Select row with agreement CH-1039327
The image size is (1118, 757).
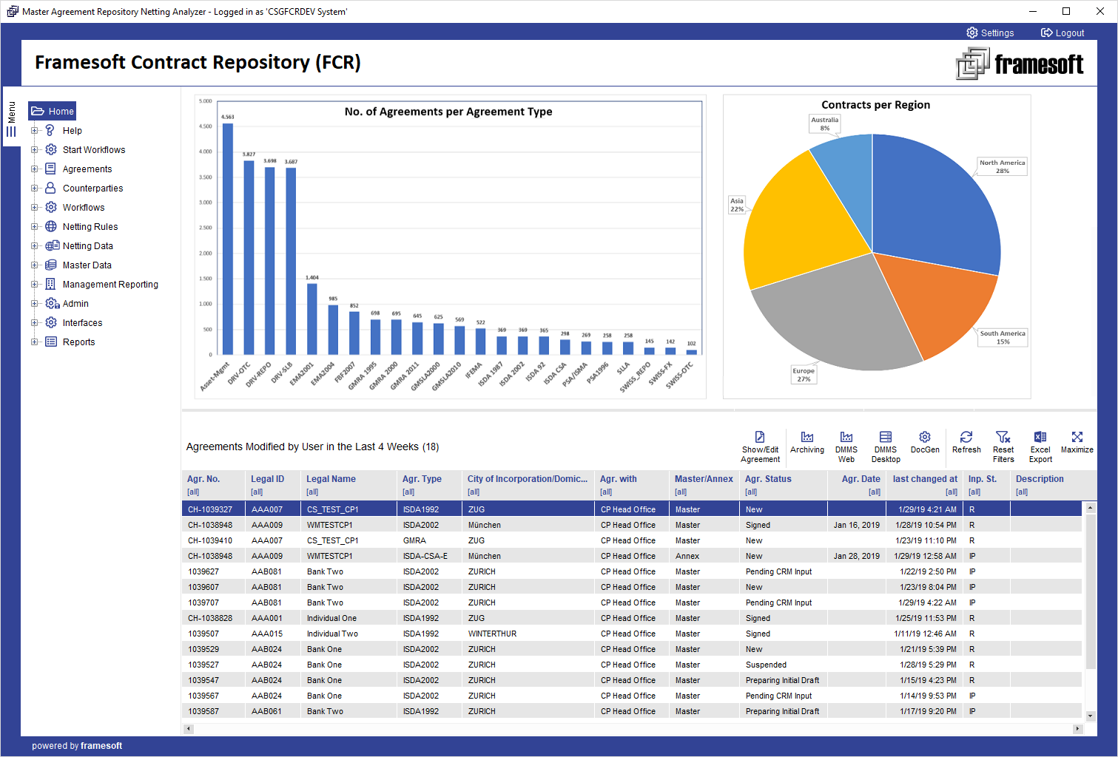click(x=633, y=509)
